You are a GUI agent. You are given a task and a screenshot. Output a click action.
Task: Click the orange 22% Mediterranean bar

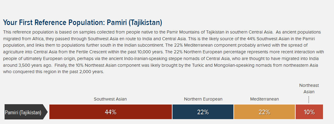pyautogui.click(x=264, y=112)
